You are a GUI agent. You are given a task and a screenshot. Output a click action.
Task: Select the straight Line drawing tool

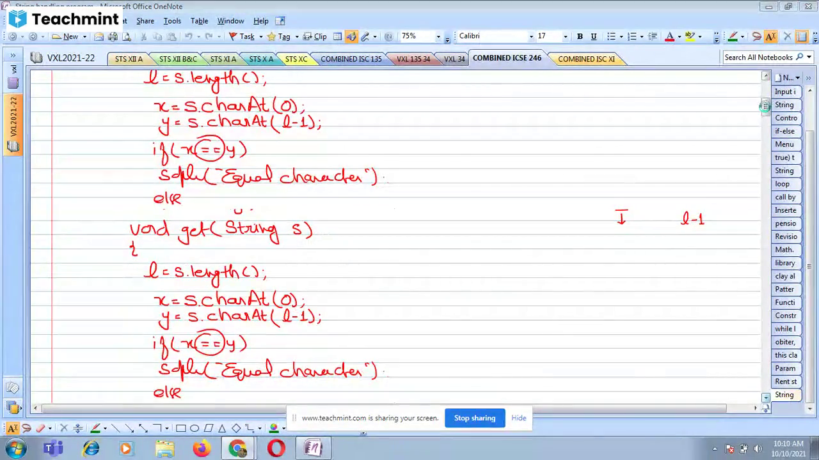point(115,428)
